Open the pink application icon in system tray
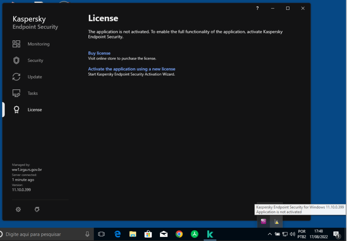The image size is (347, 241). [x=263, y=221]
